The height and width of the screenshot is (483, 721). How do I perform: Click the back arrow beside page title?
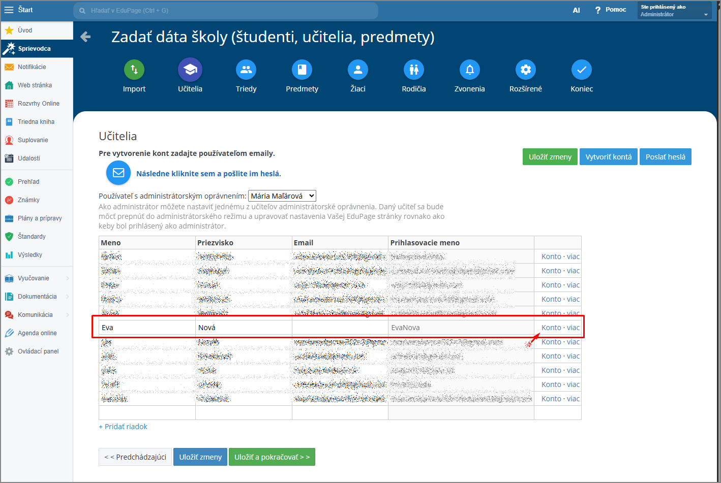pyautogui.click(x=85, y=37)
